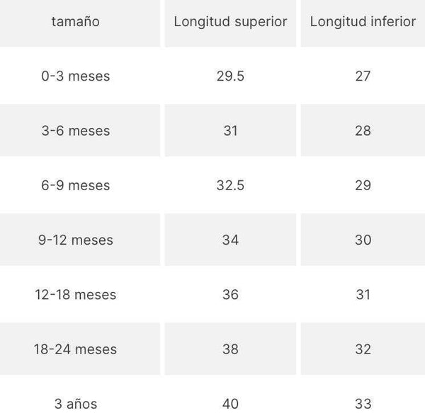Click the 38 upper length cell
425x420 pixels.
pyautogui.click(x=230, y=349)
